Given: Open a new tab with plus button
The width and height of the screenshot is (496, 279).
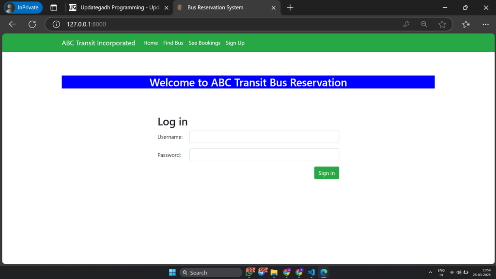Looking at the screenshot, I should [x=290, y=8].
